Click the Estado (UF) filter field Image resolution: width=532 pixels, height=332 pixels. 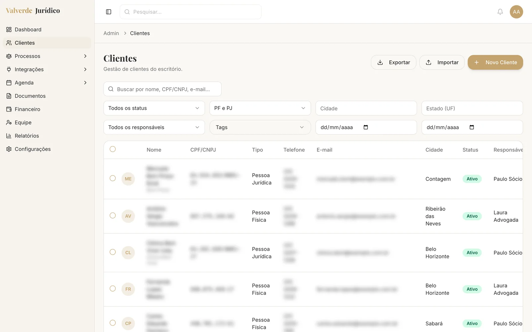coord(472,108)
